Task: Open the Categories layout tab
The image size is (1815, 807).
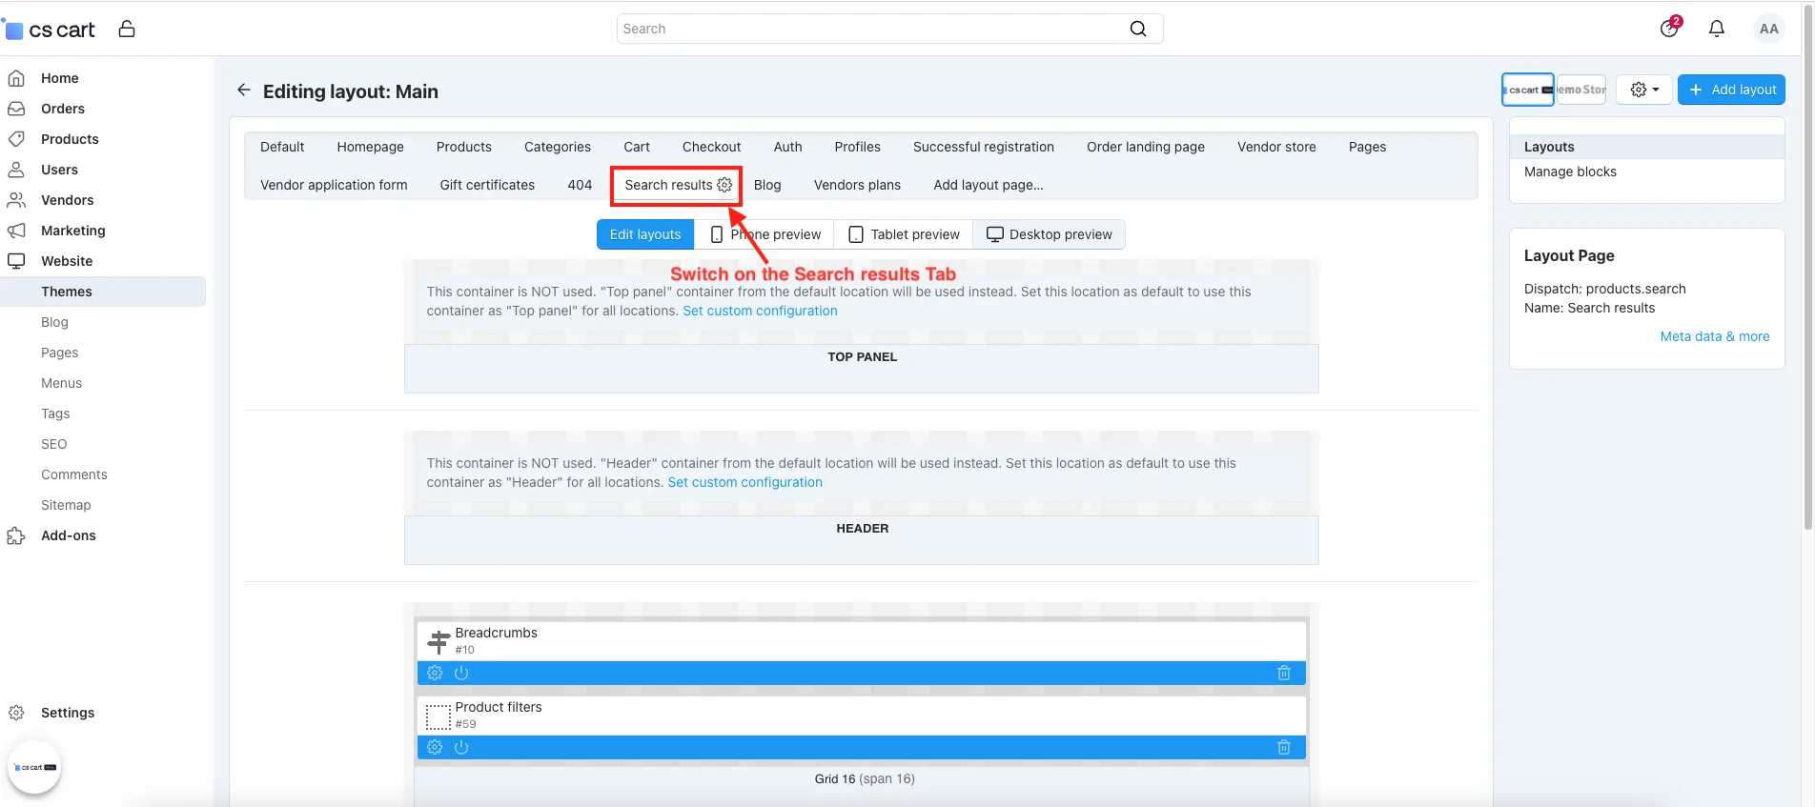Action: point(558,147)
